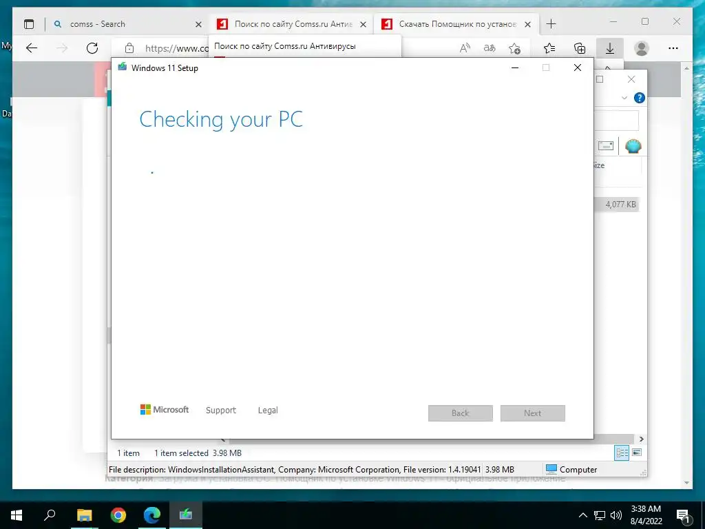Click the seashell icon in Explorer toolbar

pyautogui.click(x=633, y=146)
